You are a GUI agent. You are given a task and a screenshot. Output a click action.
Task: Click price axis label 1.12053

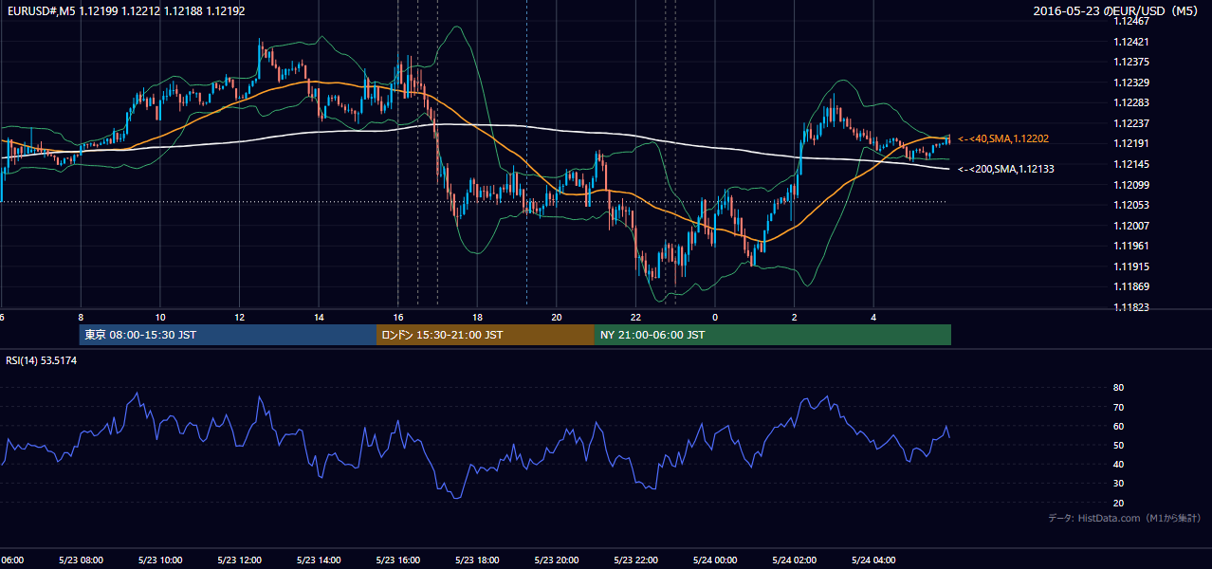coord(1132,205)
